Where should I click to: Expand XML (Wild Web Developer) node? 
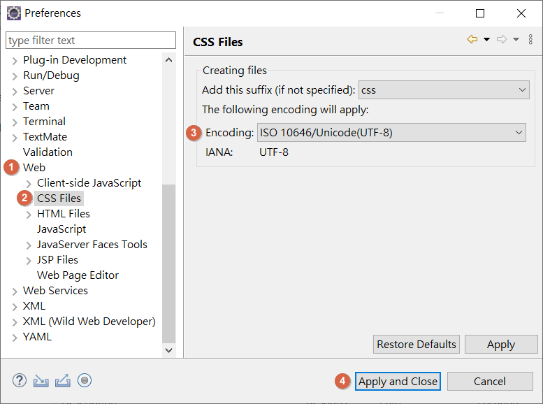pos(14,322)
